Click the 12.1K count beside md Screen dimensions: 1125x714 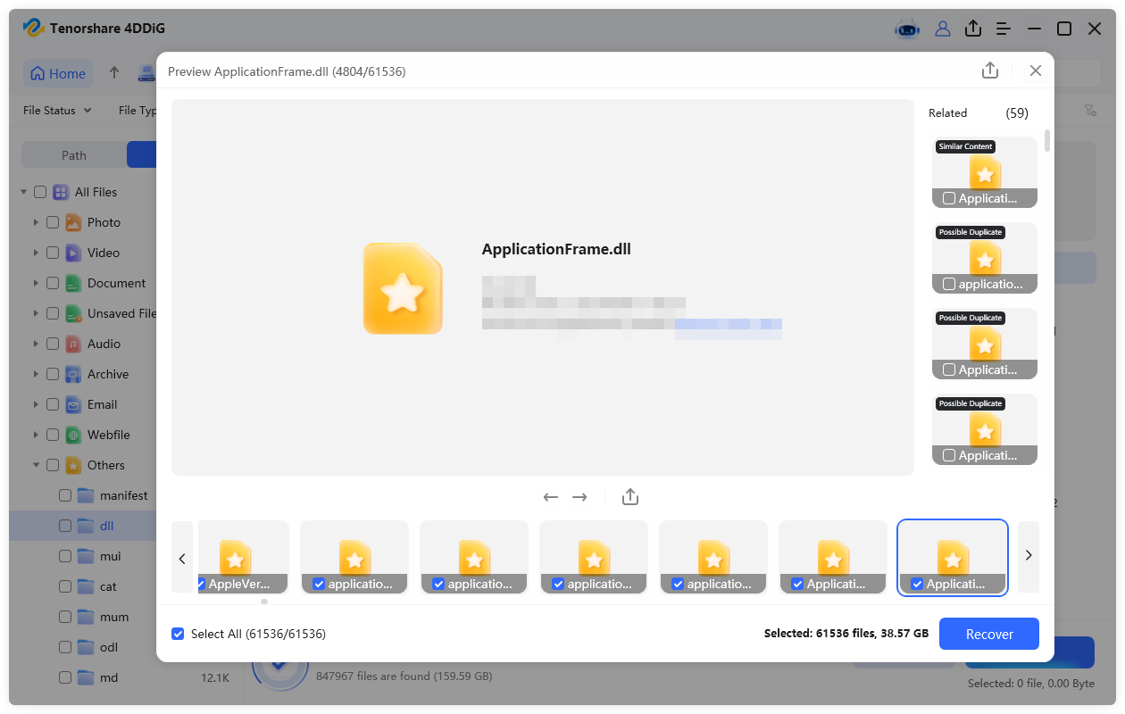point(215,678)
